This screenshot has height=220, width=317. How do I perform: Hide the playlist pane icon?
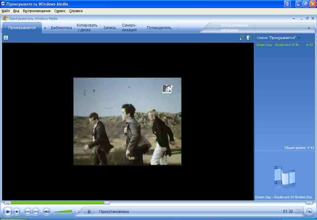pyautogui.click(x=249, y=38)
